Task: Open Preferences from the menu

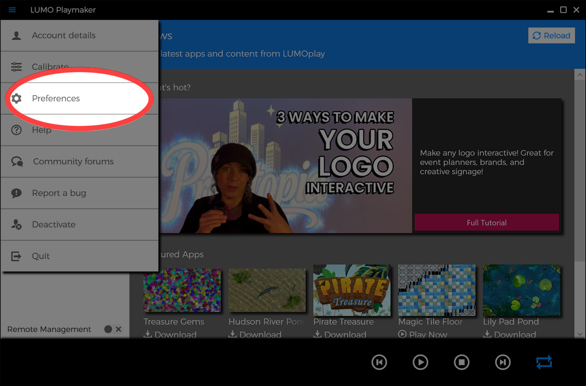Action: [56, 99]
